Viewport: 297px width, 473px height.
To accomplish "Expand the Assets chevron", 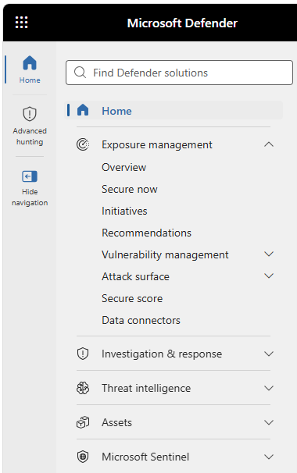I will pyautogui.click(x=269, y=422).
